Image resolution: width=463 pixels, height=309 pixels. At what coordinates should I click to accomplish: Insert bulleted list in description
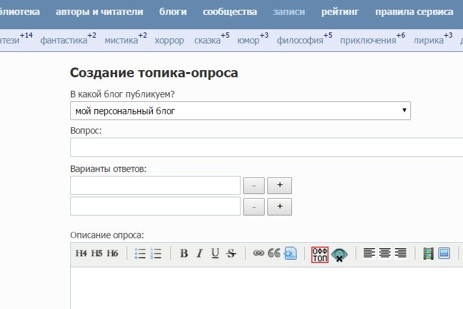[140, 254]
